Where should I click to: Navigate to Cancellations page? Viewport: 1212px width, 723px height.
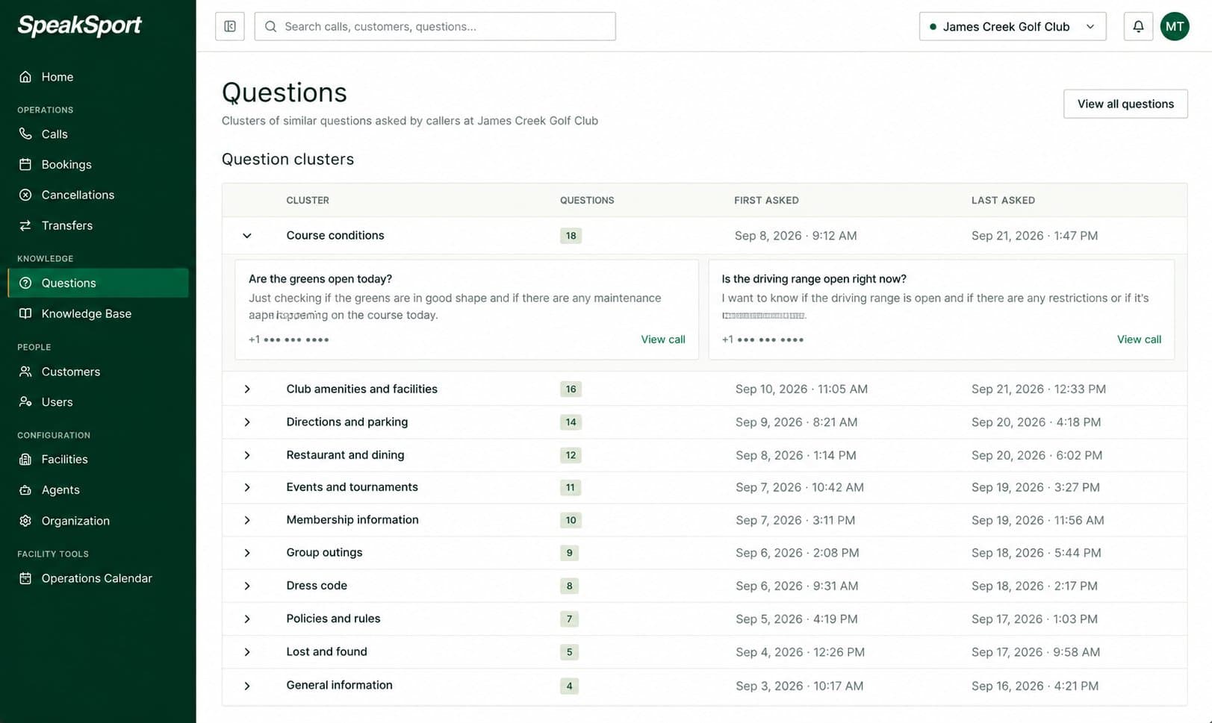(x=98, y=195)
